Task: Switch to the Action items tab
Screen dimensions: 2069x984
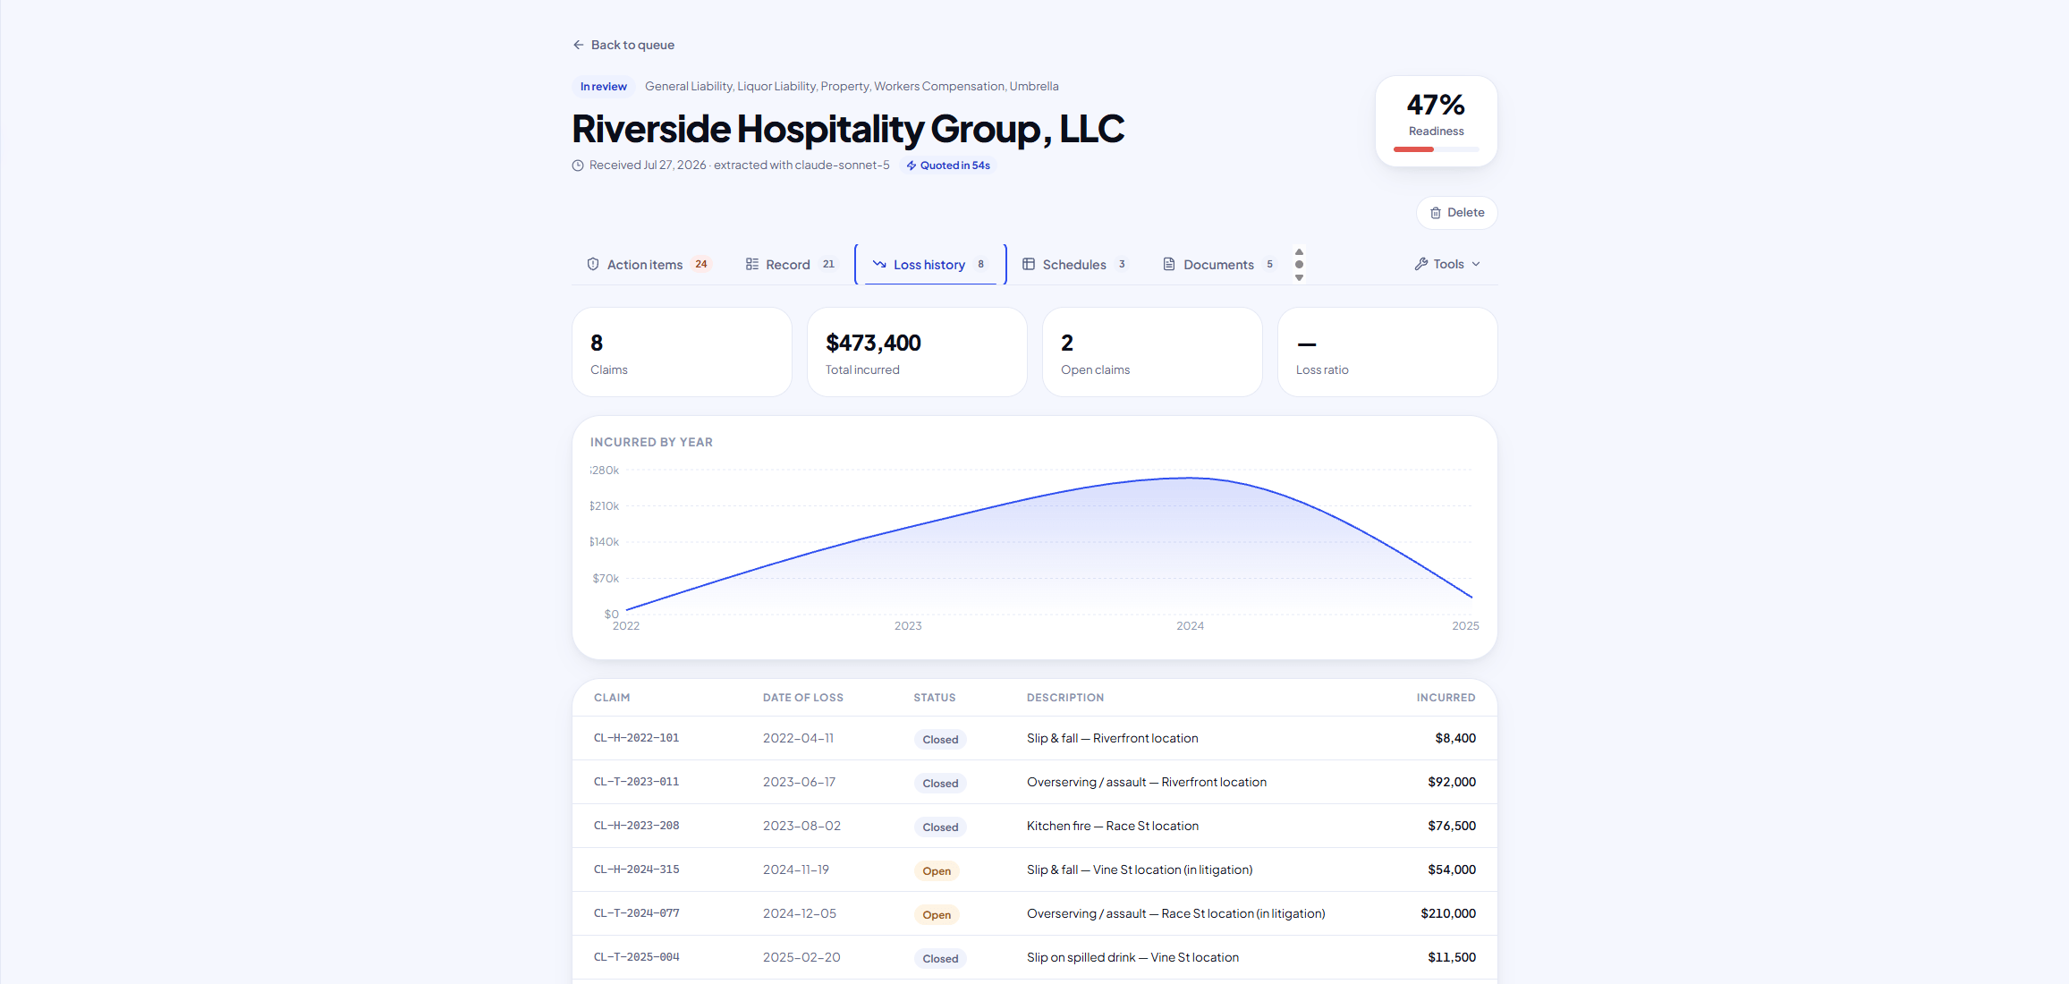Action: coord(648,265)
